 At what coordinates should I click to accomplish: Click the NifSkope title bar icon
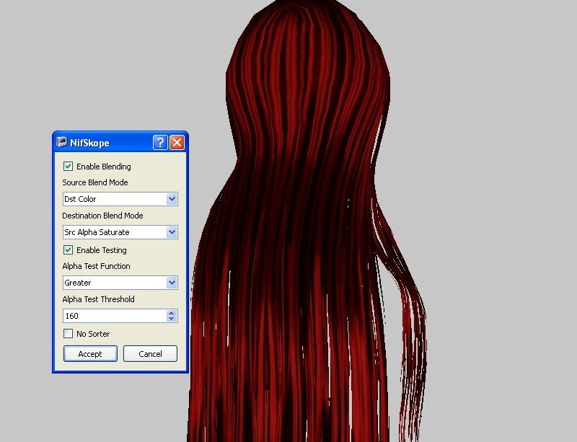(61, 142)
